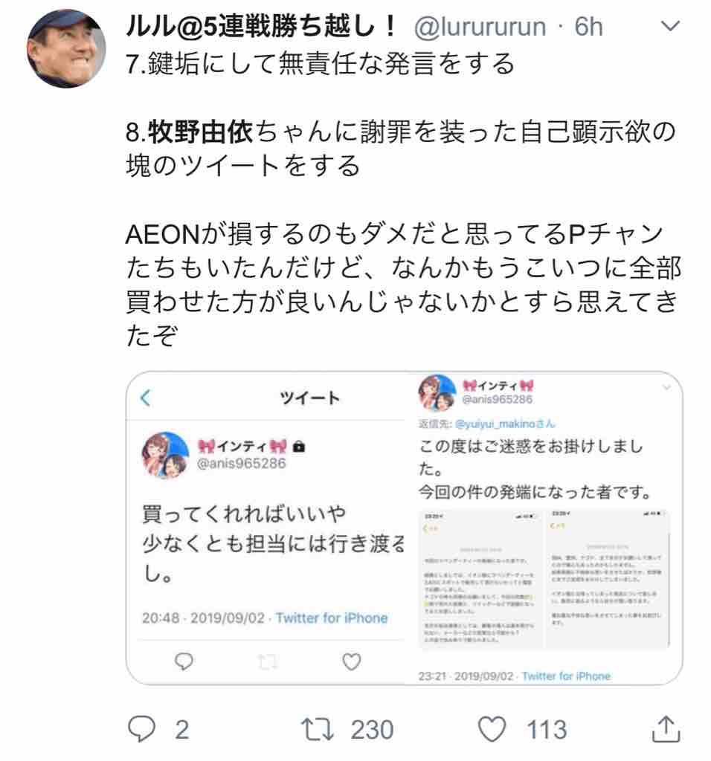This screenshot has height=761, width=711.
Task: Open the @lurururun handle
Action: (x=480, y=27)
